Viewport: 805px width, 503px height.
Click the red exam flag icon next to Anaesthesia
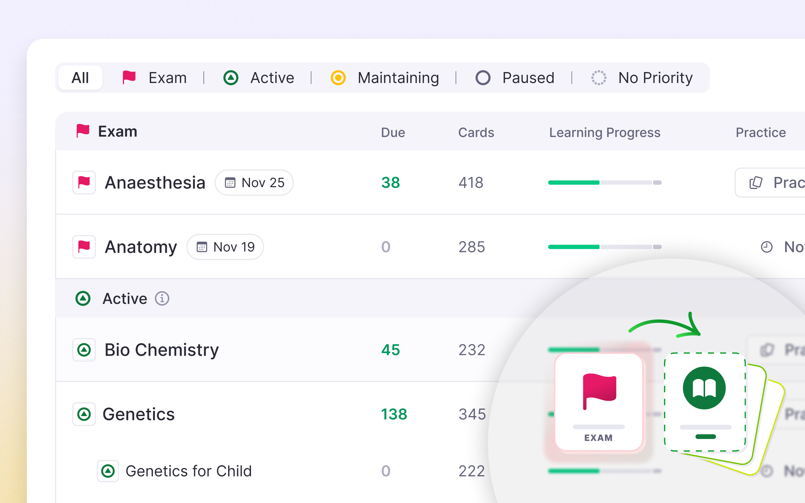coord(84,183)
